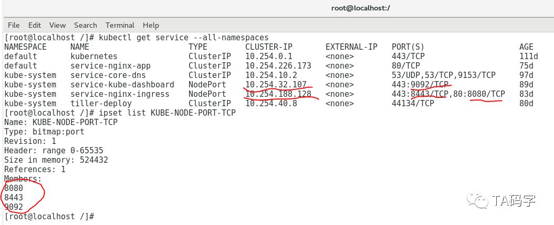Screen dimensions: 554x225
Task: Click cluster IP 10.254.188.128
Action: pyautogui.click(x=278, y=94)
